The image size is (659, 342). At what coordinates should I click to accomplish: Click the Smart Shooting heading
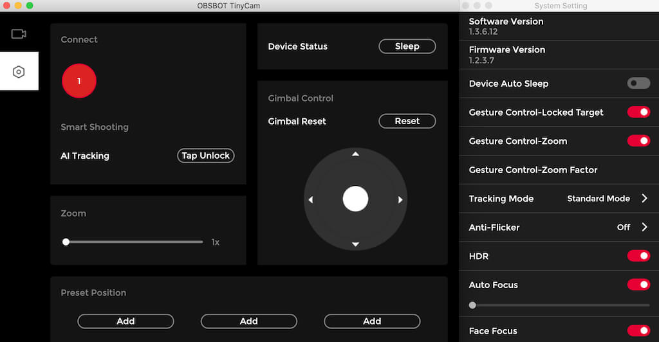95,127
